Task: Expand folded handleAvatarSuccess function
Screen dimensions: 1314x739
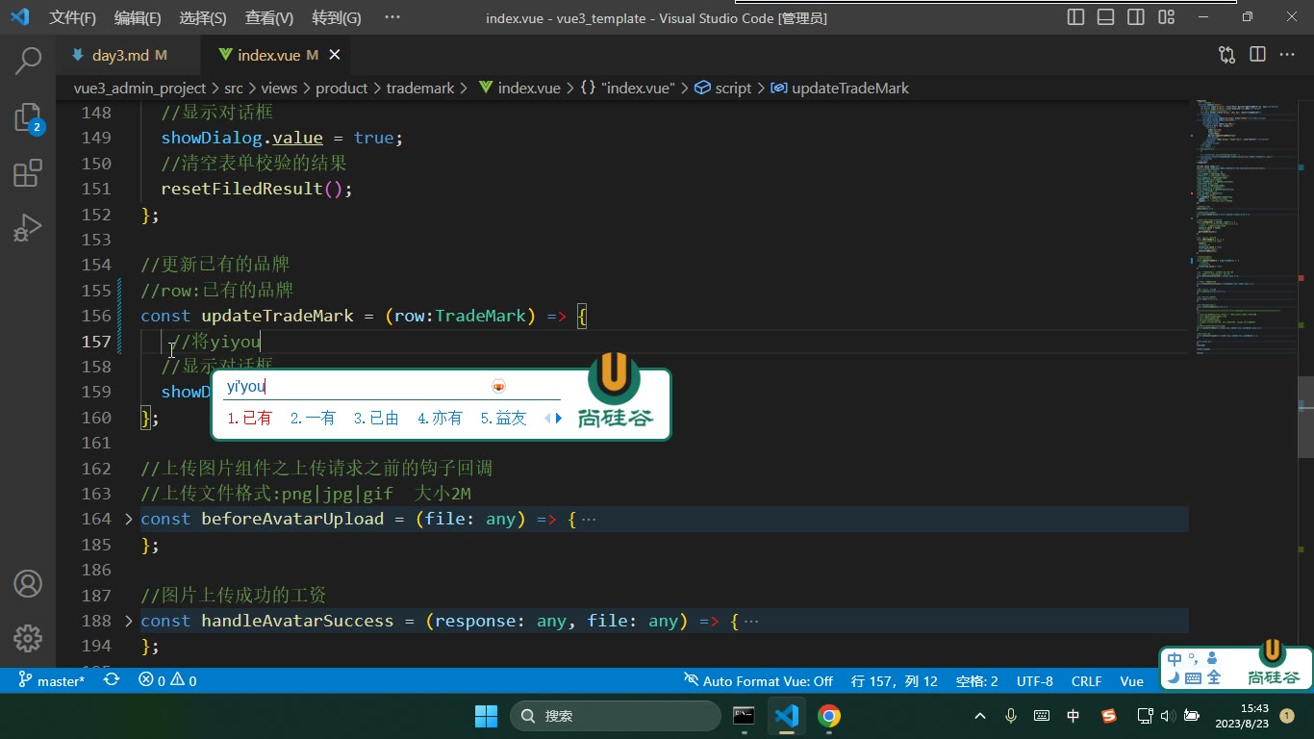Action: click(x=129, y=621)
